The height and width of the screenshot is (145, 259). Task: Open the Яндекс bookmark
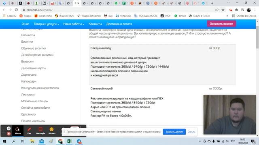pyautogui.click(x=25, y=16)
